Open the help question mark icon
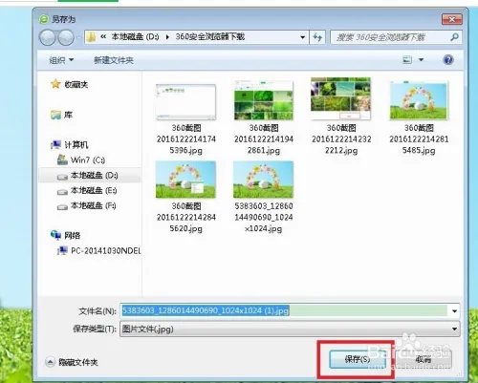The height and width of the screenshot is (383, 478). (448, 59)
